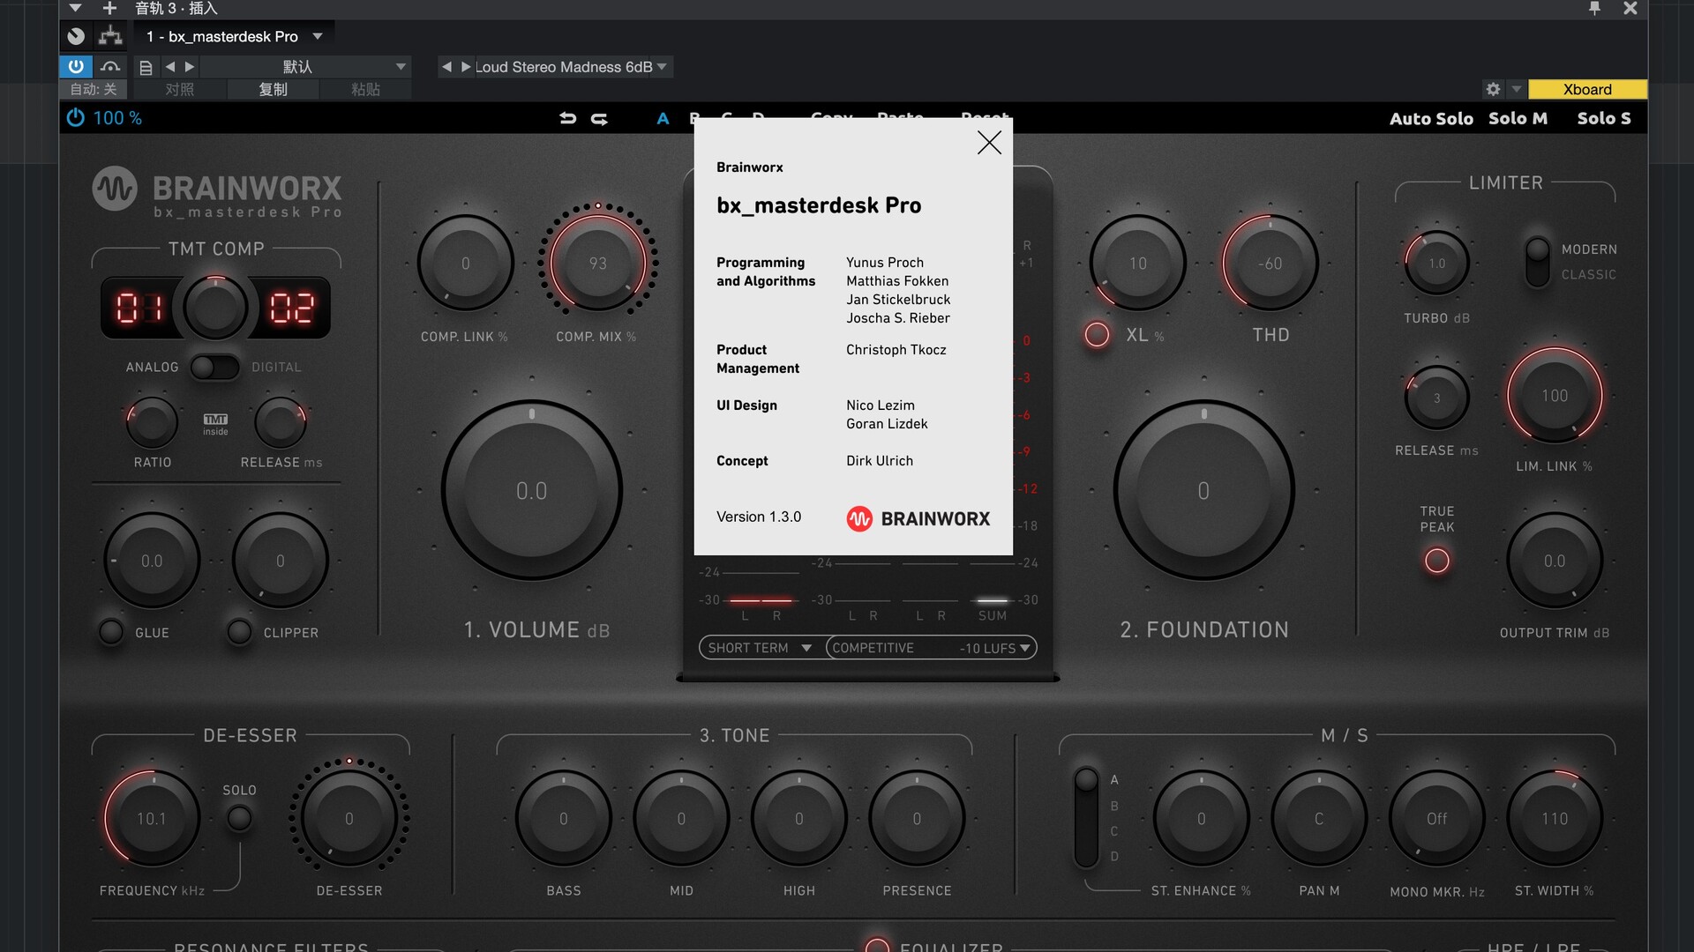Open the plus add insert icon
The height and width of the screenshot is (952, 1694).
point(109,8)
